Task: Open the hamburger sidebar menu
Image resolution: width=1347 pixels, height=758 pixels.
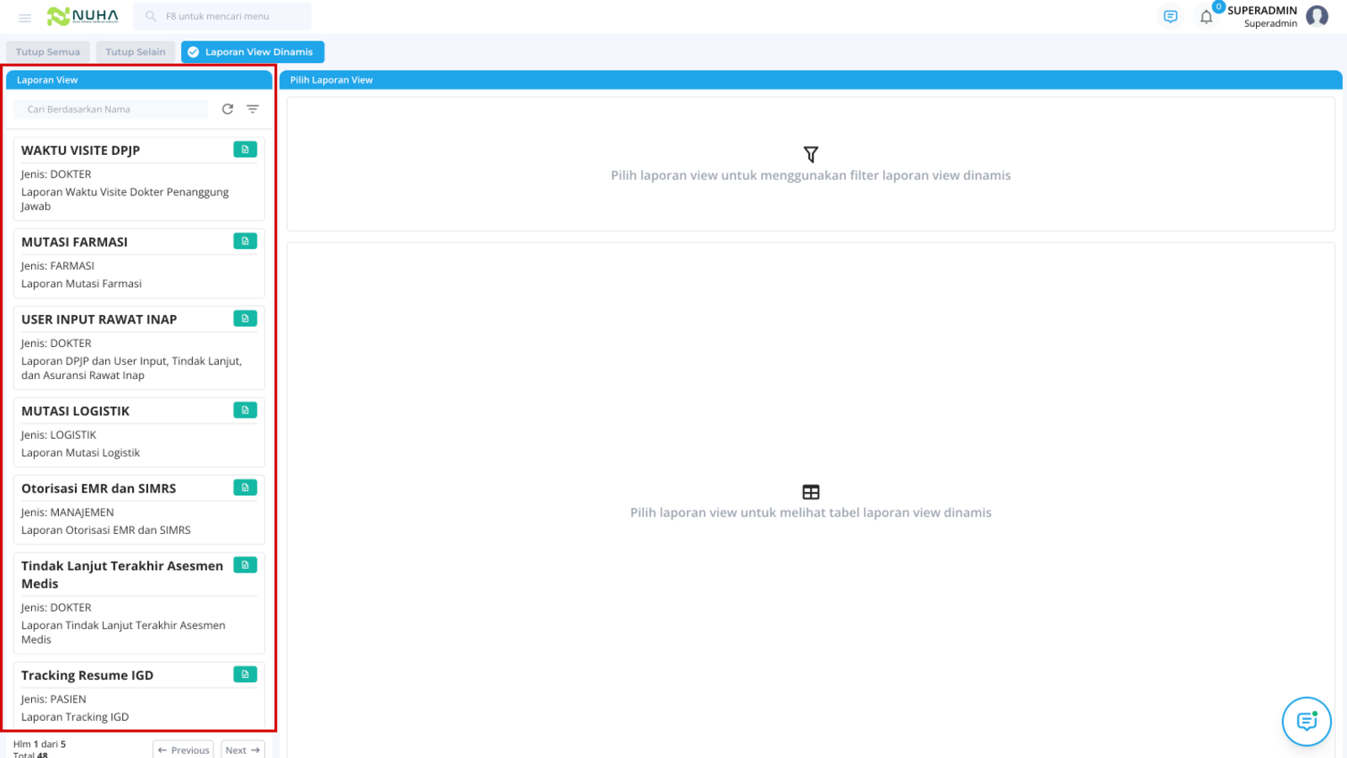Action: [24, 17]
